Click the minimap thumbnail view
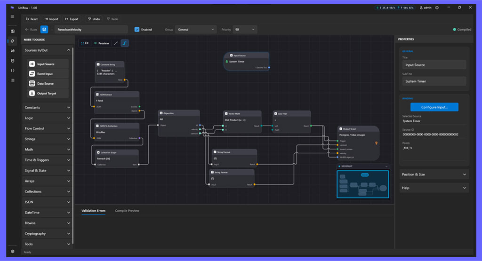 click(x=363, y=184)
